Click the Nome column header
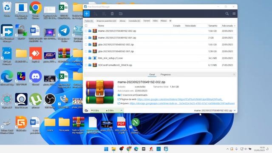 pos(101,25)
